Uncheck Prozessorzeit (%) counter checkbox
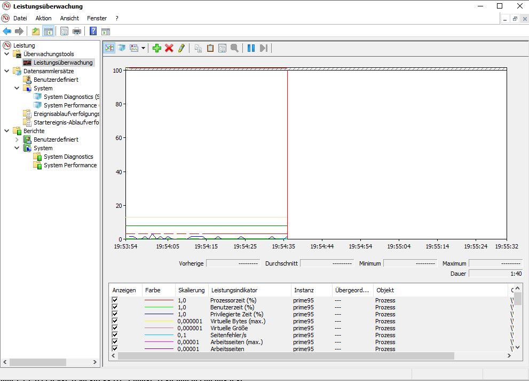 (x=115, y=300)
